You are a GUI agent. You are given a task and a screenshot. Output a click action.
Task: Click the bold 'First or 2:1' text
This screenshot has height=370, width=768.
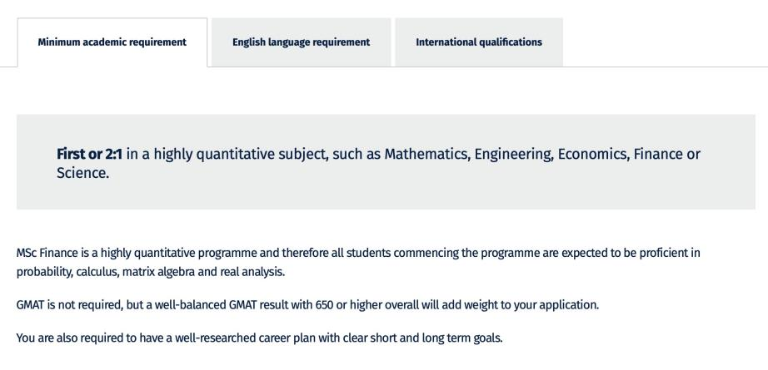[89, 154]
